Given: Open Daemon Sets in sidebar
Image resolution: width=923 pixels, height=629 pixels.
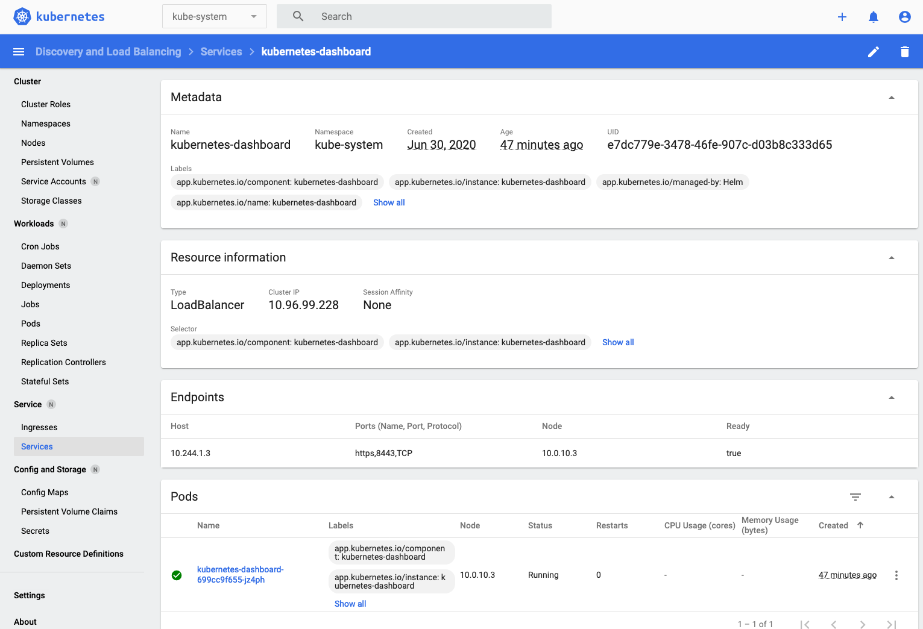Looking at the screenshot, I should tap(46, 266).
